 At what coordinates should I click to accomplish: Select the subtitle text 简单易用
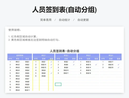tap(46, 20)
